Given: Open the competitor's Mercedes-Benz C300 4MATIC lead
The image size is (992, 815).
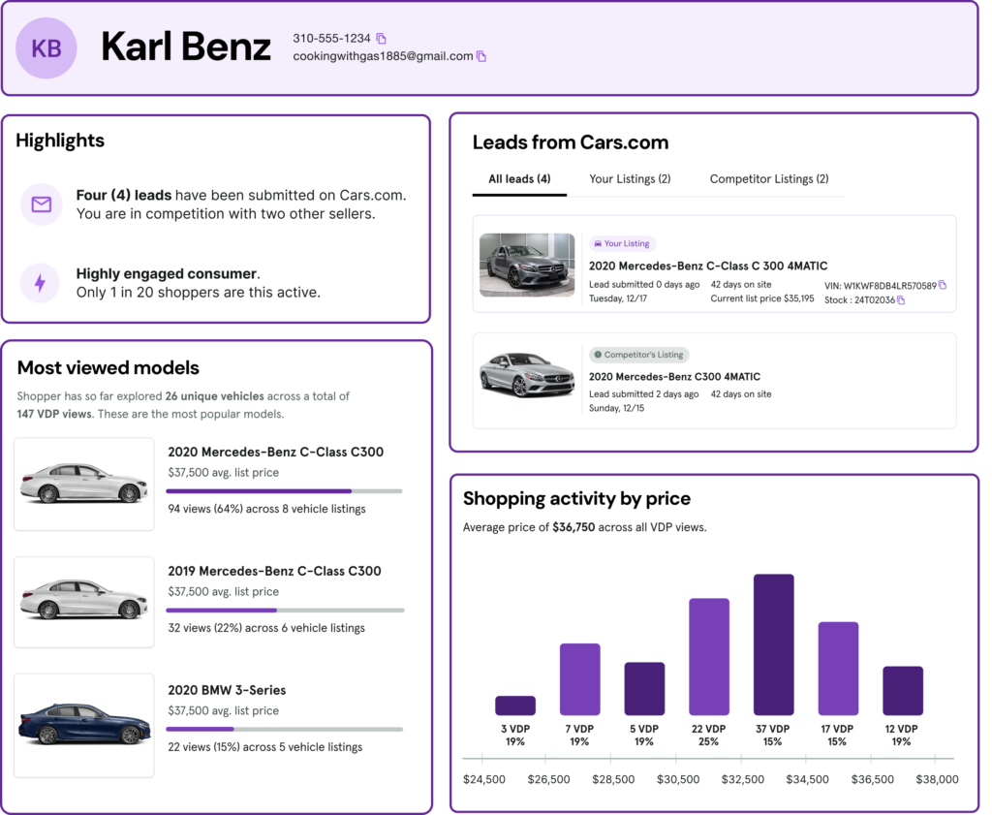Looking at the screenshot, I should (714, 381).
